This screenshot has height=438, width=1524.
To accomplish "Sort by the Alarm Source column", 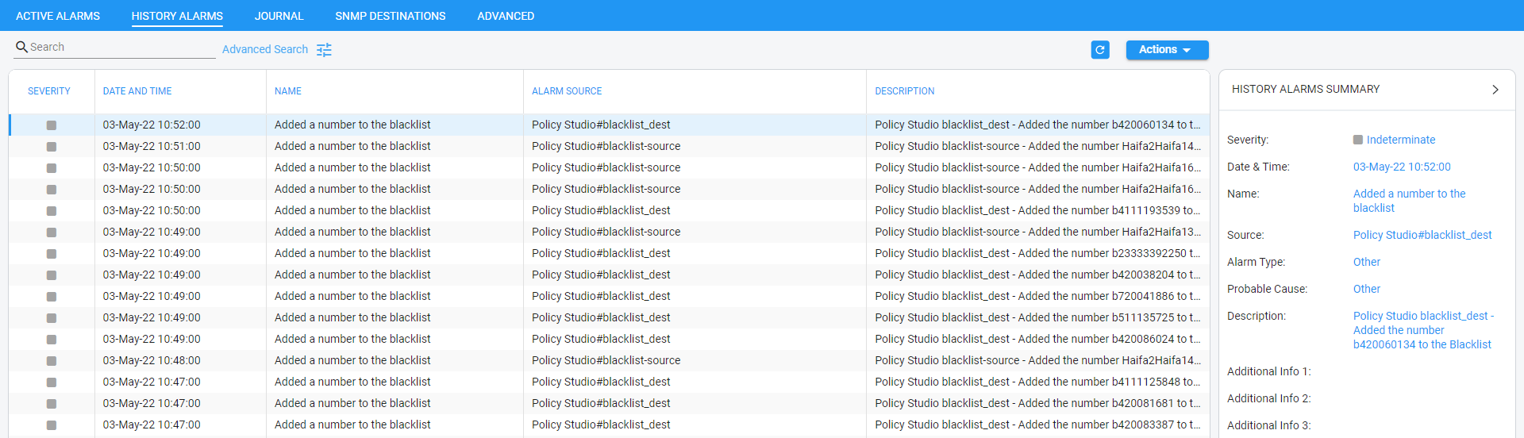I will coord(567,91).
